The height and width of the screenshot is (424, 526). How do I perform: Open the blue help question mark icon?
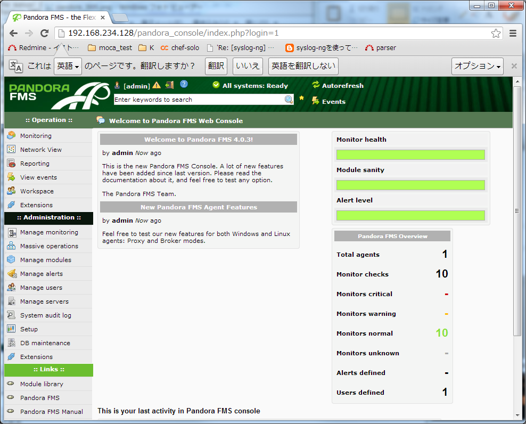click(x=184, y=85)
